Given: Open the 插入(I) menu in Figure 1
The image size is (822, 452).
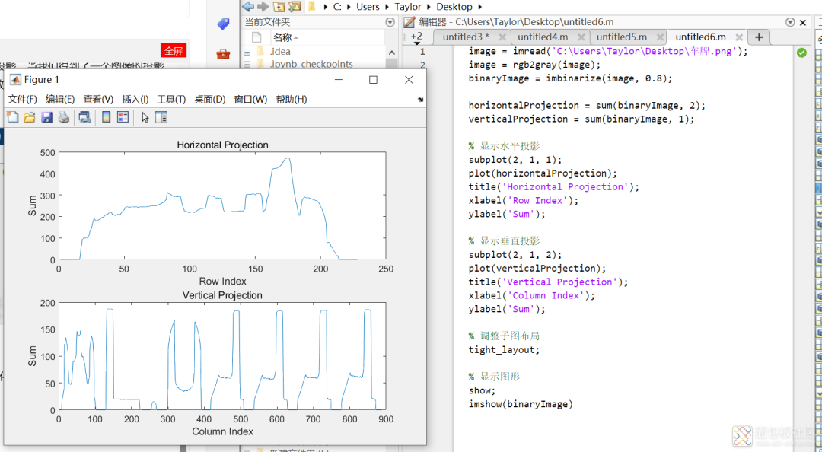Looking at the screenshot, I should pos(135,100).
